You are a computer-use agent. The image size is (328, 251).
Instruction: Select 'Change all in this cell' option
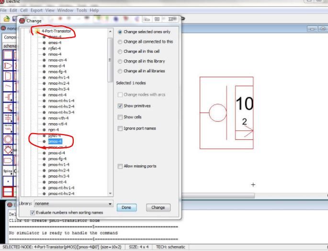click(120, 51)
